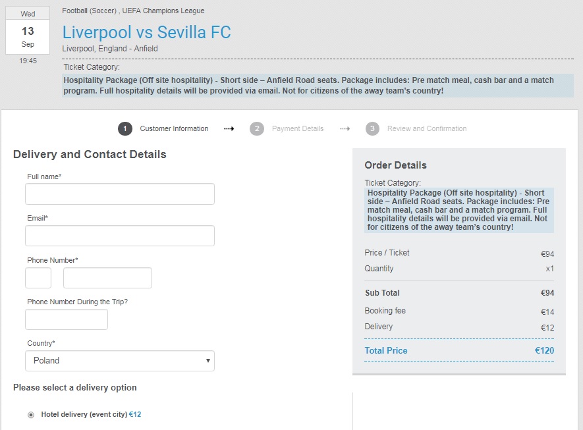Click the step 2 circle icon
The image size is (583, 430).
coord(257,128)
